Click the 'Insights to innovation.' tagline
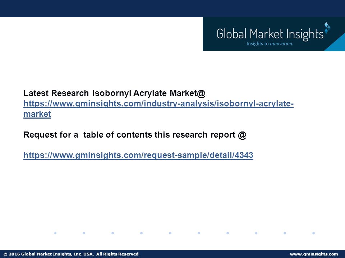The height and width of the screenshot is (258, 345). 270,43
